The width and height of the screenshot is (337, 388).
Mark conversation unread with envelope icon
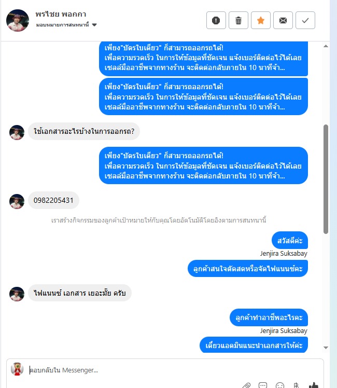click(283, 20)
